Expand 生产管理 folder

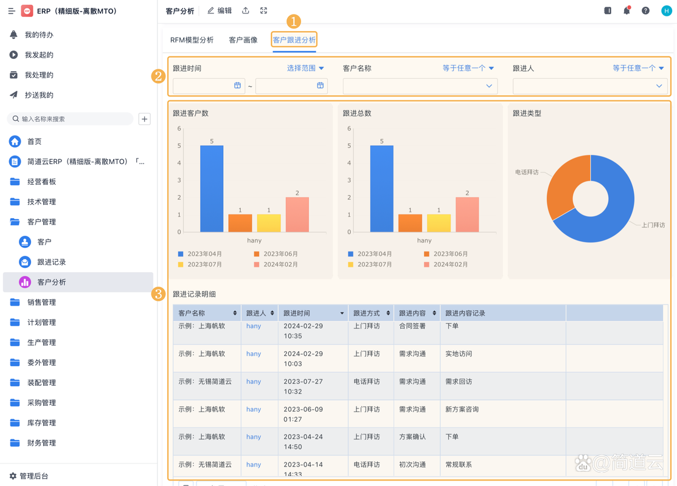33,343
